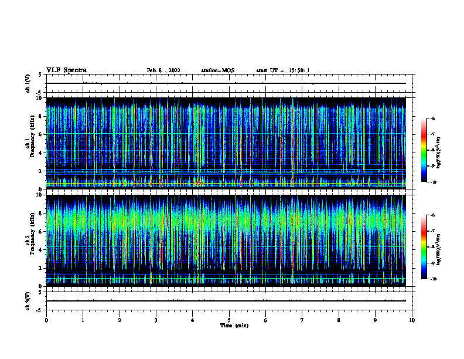Click the "start UT = 15:50: 1" text
This screenshot has width=464, height=359.
tap(283, 70)
